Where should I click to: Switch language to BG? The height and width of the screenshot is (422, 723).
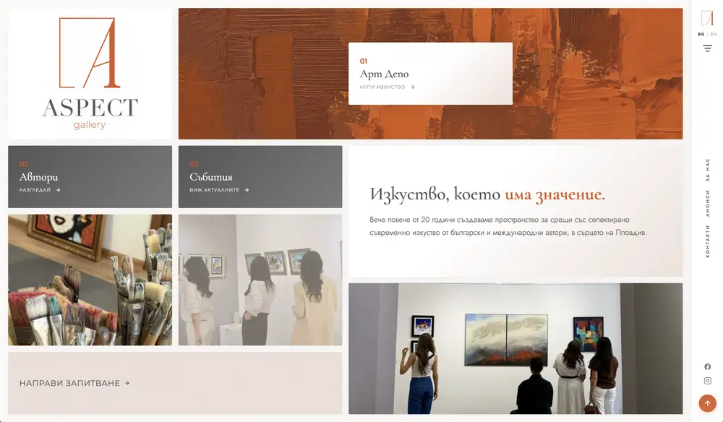(x=701, y=34)
